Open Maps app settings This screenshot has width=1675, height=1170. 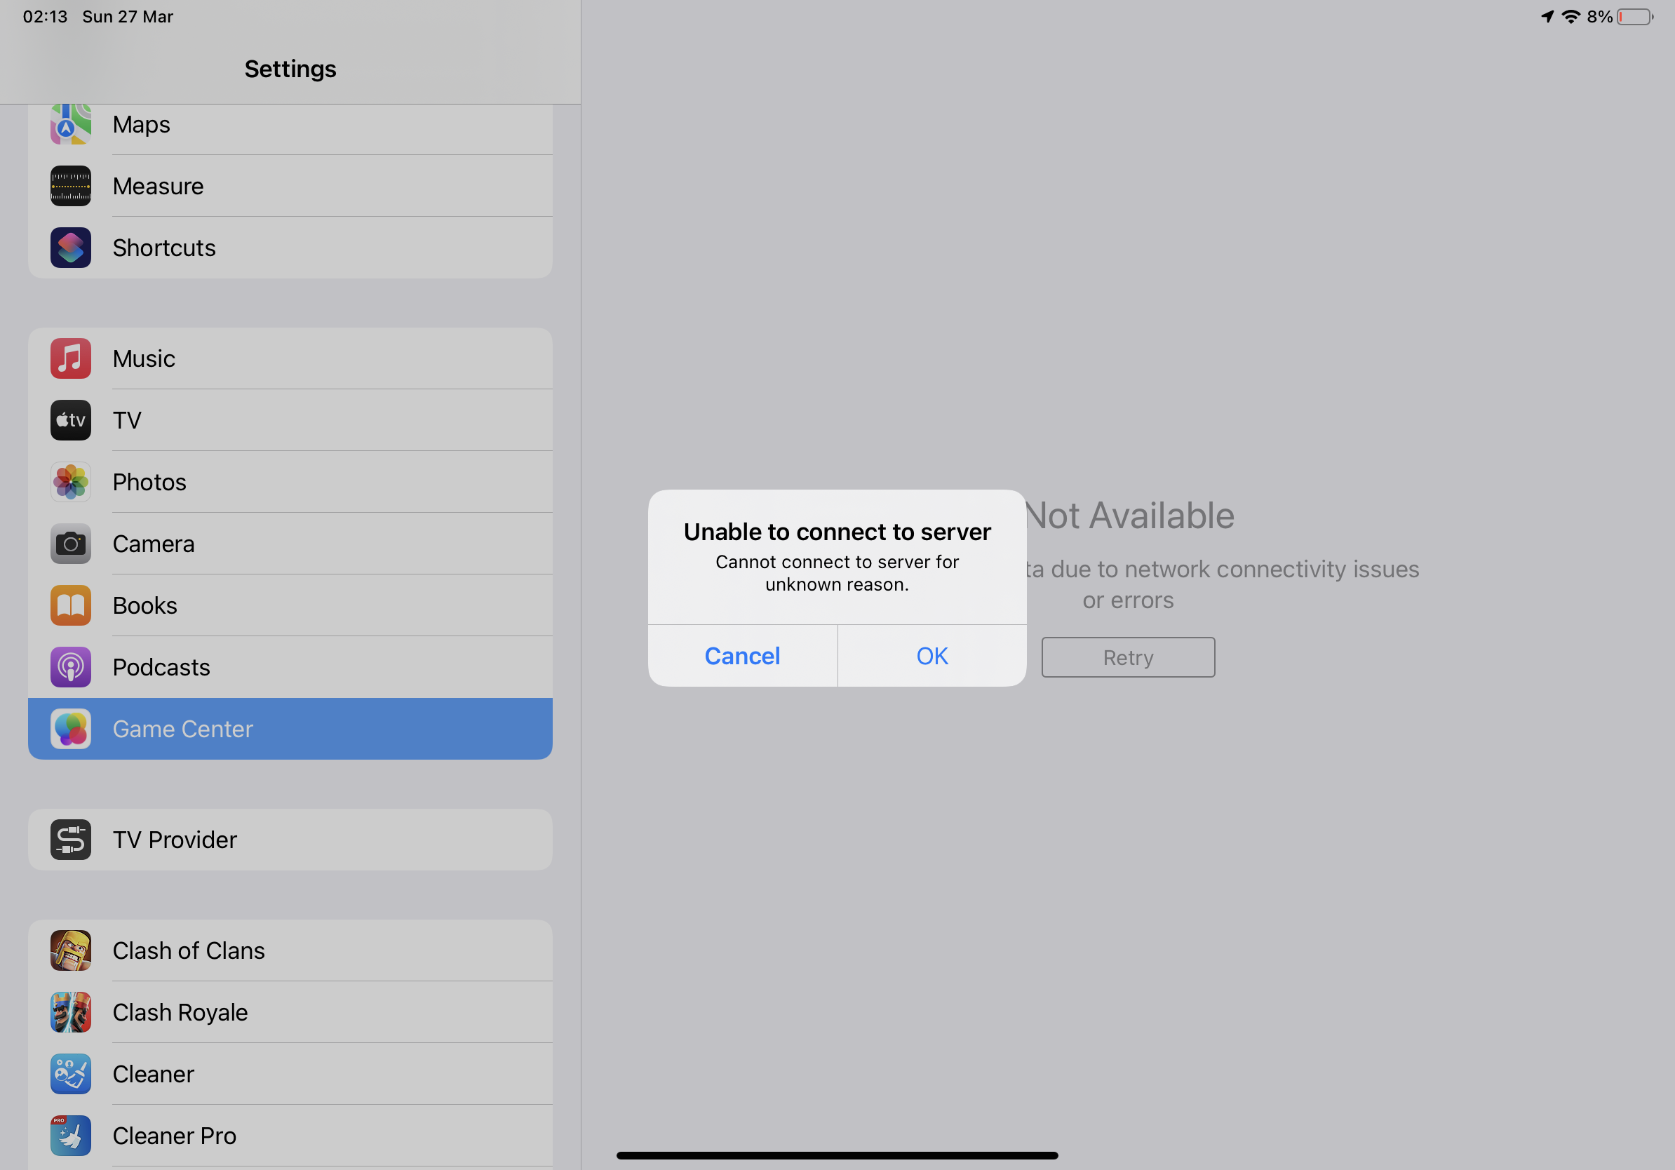290,123
